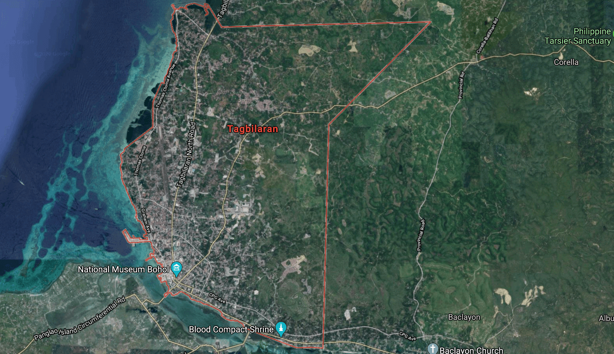The image size is (614, 354).
Task: Click the Baclayon Church text label
Action: pos(471,350)
